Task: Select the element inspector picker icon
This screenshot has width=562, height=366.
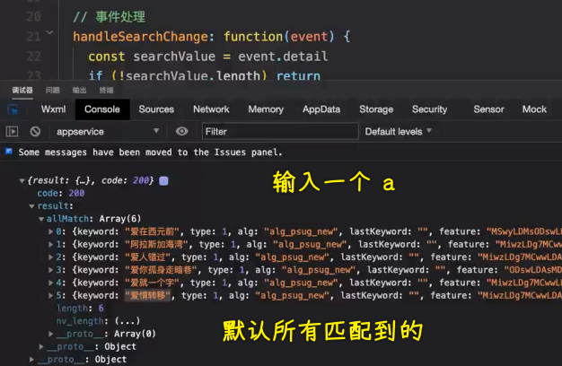Action: pyautogui.click(x=13, y=109)
